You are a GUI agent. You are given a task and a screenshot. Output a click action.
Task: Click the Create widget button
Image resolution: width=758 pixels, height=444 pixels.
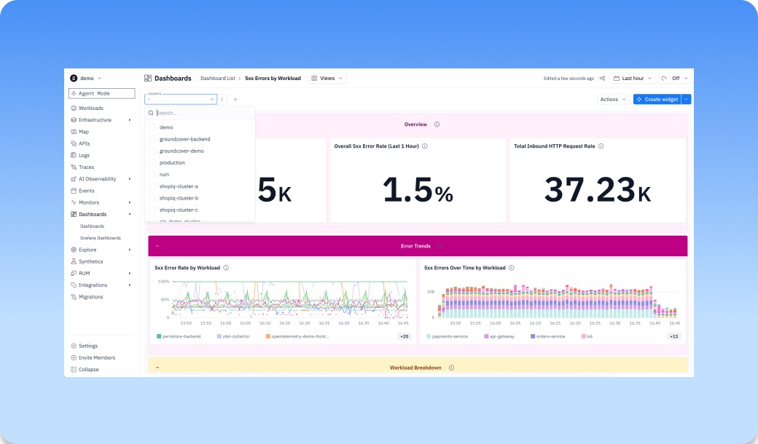point(657,100)
